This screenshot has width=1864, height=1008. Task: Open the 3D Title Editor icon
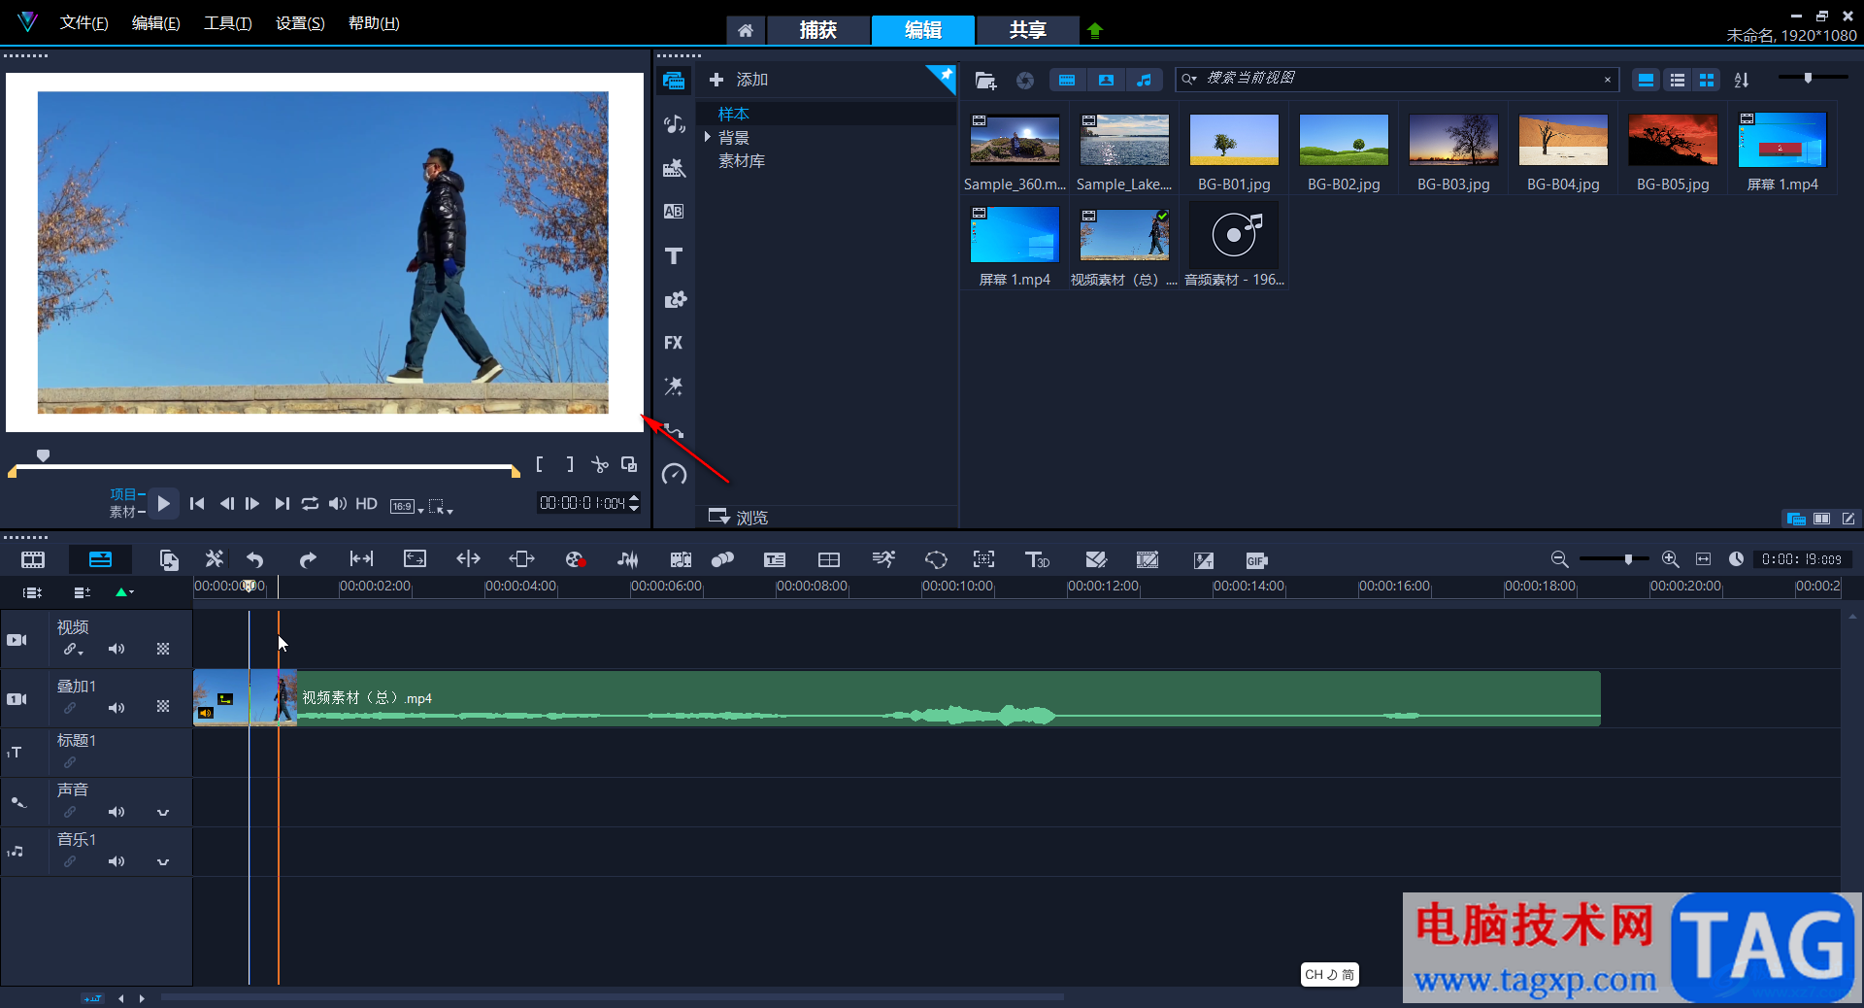point(1037,560)
